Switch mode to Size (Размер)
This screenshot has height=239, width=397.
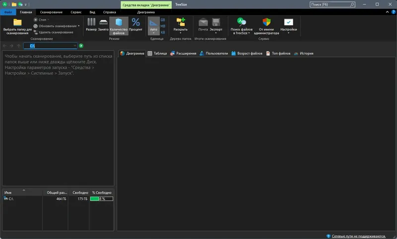click(91, 25)
